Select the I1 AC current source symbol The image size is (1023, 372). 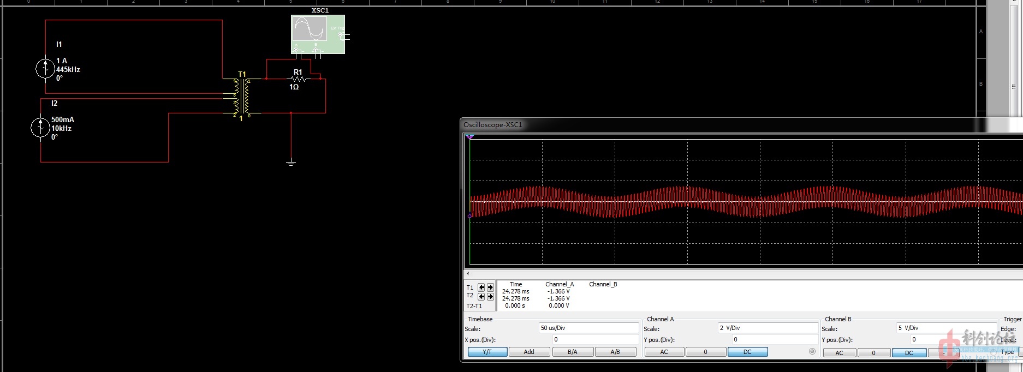coord(45,69)
